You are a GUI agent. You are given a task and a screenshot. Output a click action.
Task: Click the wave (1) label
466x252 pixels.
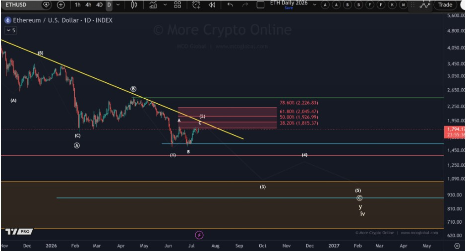(x=173, y=155)
